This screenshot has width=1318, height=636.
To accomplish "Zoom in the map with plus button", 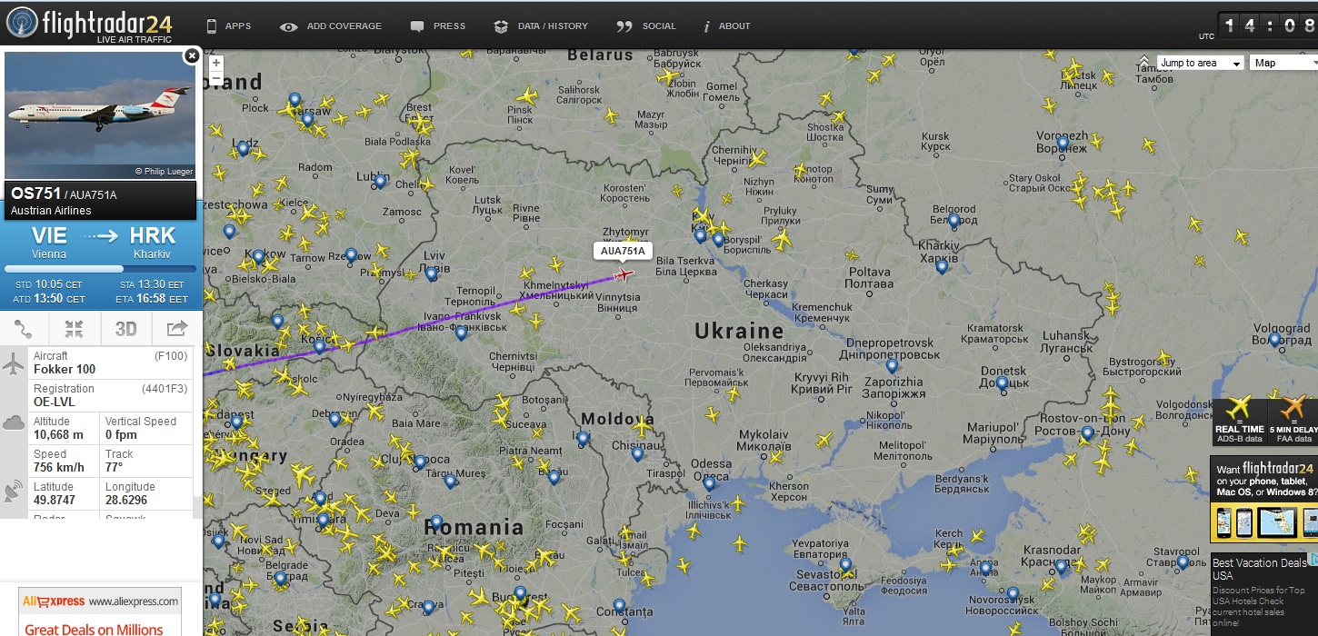I will tap(216, 63).
